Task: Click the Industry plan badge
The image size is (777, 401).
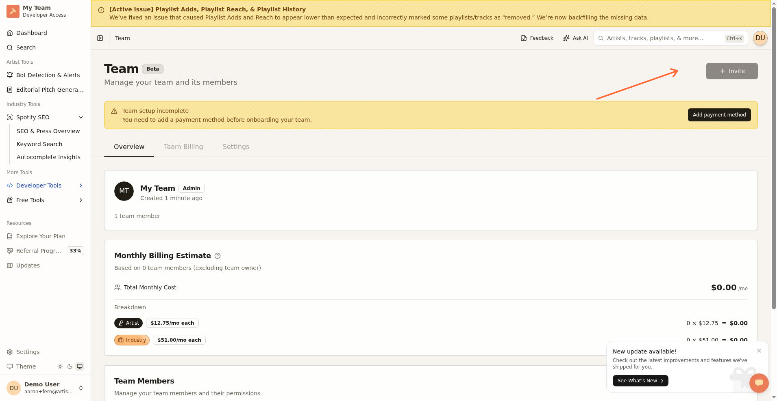Action: pos(132,340)
